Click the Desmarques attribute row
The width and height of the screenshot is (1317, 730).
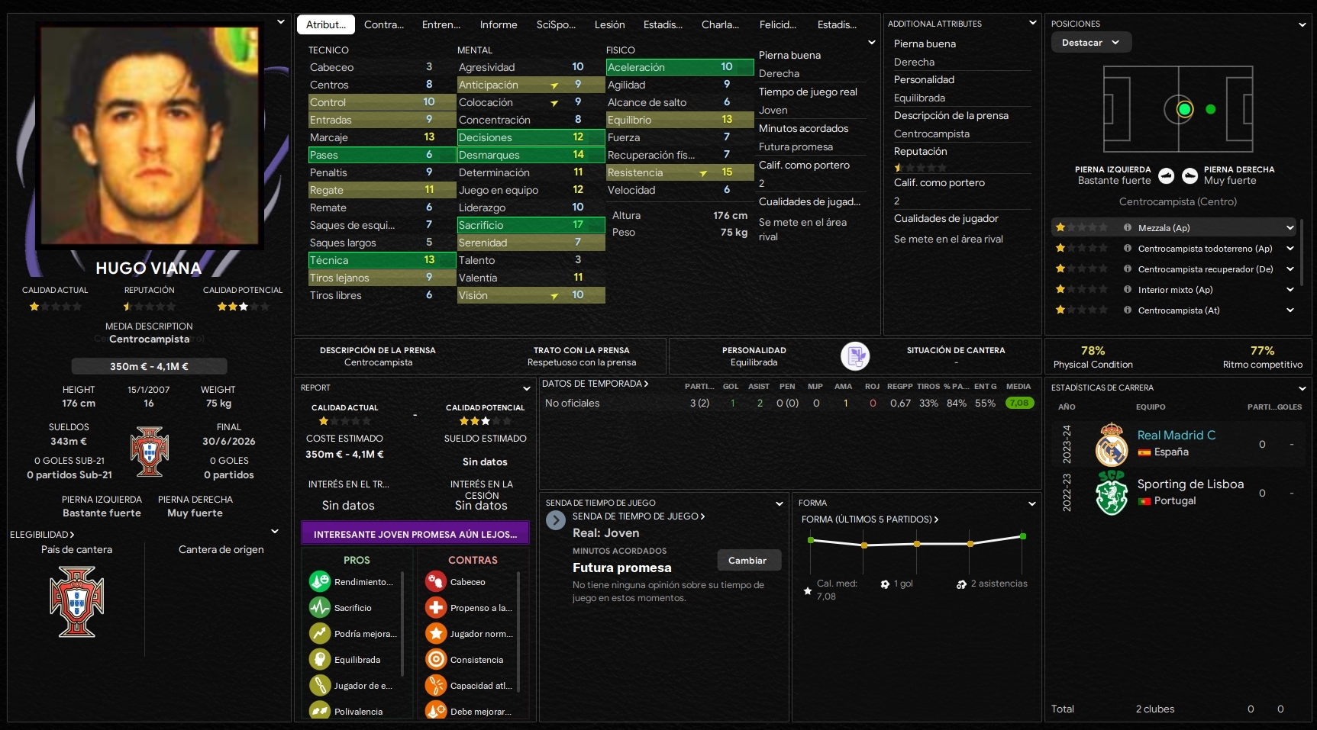click(531, 155)
